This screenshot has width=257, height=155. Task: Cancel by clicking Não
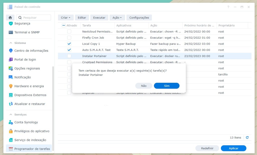[144, 86]
